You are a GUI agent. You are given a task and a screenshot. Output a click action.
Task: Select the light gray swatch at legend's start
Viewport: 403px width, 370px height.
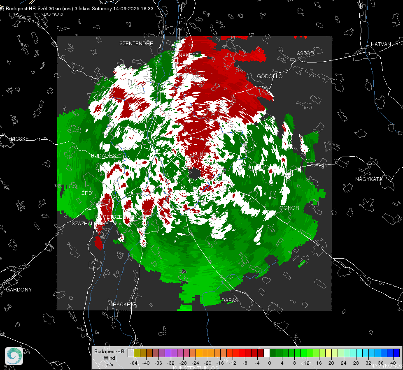coord(131,353)
